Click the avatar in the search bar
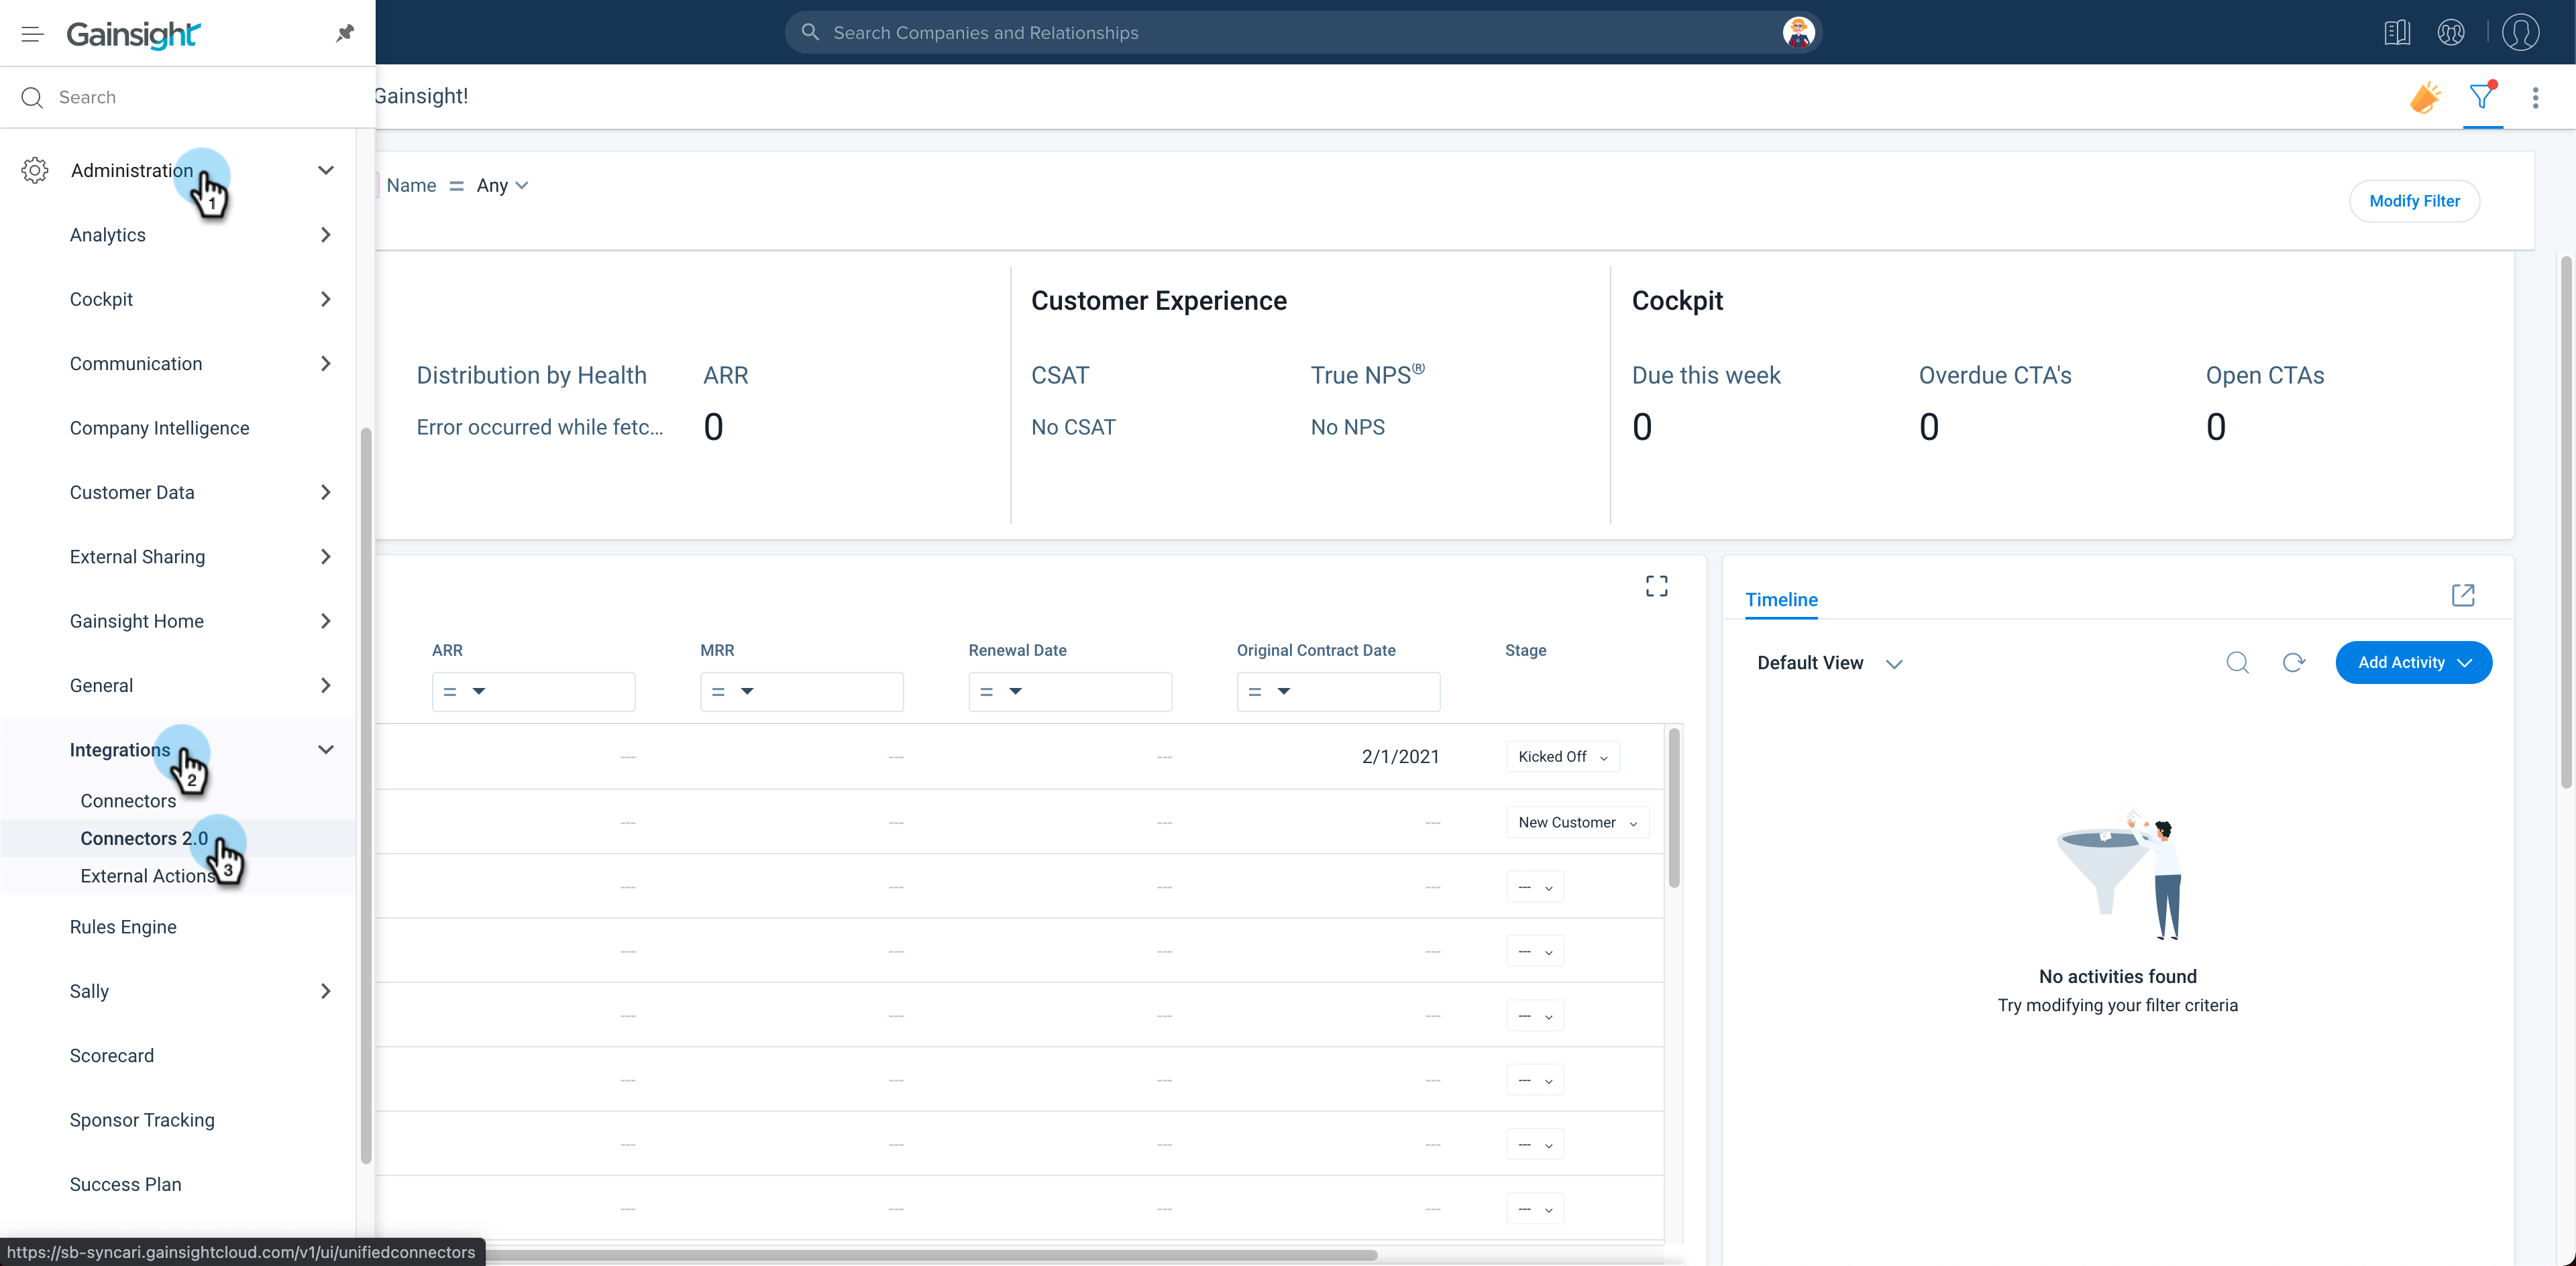 (1798, 32)
